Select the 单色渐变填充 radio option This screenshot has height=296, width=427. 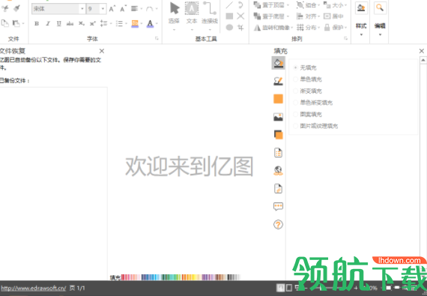pyautogui.click(x=295, y=103)
